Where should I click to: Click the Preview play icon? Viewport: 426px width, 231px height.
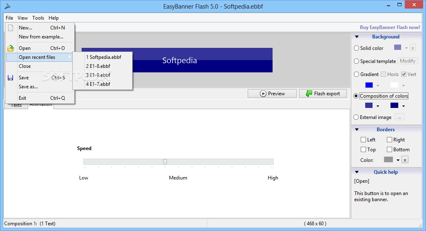(263, 94)
